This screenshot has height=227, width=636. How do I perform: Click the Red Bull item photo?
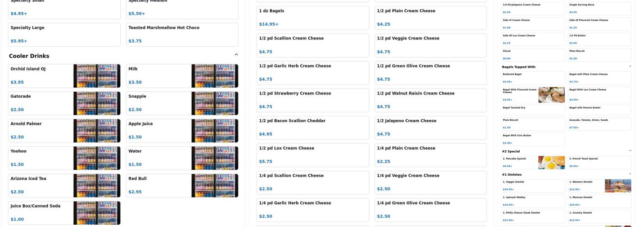coord(214,186)
